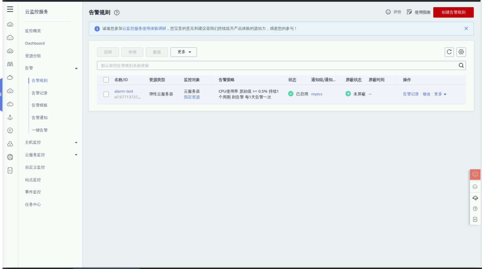Image resolution: width=482 pixels, height=269 pixels.
Task: Tick the checkbox for alarm-test row
Action: 106,94
